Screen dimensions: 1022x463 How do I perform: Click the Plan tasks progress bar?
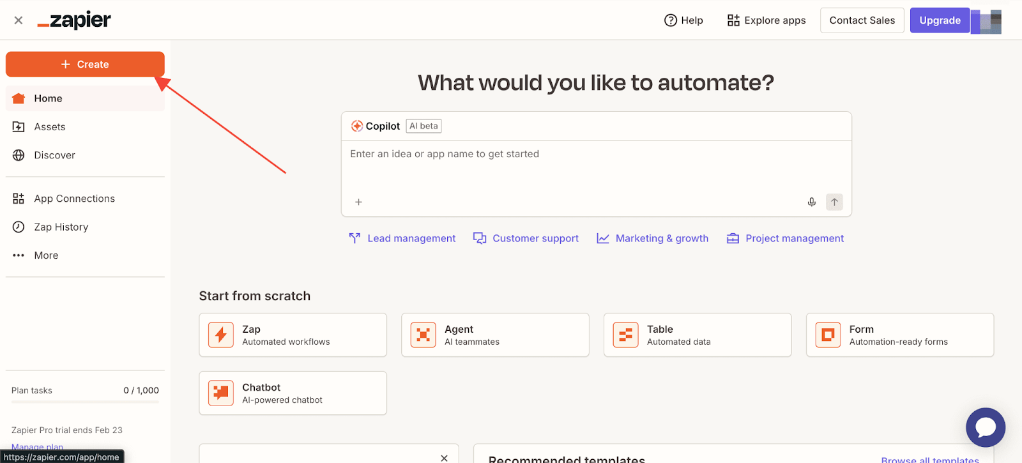pyautogui.click(x=85, y=402)
